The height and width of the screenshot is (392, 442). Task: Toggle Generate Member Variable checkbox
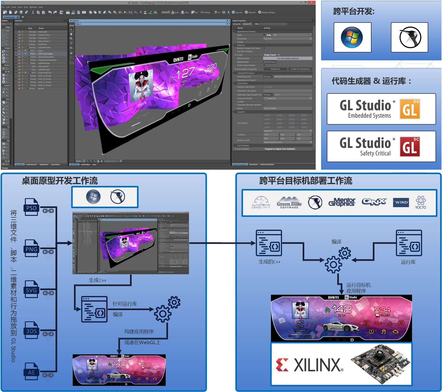pos(264,105)
